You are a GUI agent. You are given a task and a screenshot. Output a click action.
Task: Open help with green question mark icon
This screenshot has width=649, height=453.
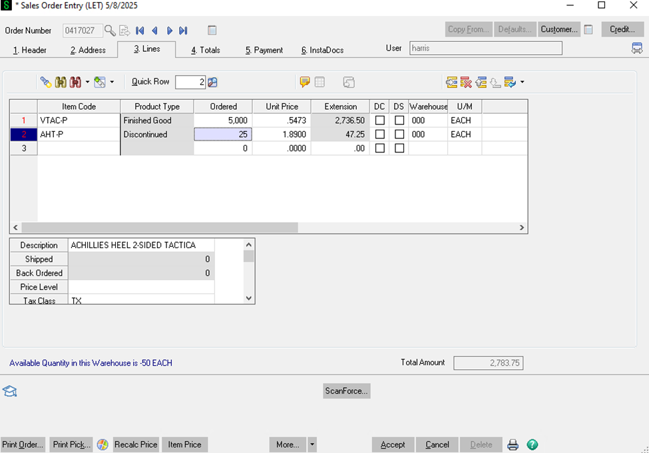coord(532,445)
